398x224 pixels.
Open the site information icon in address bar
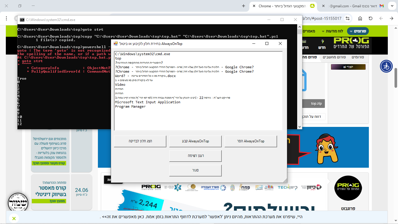[x=347, y=18]
